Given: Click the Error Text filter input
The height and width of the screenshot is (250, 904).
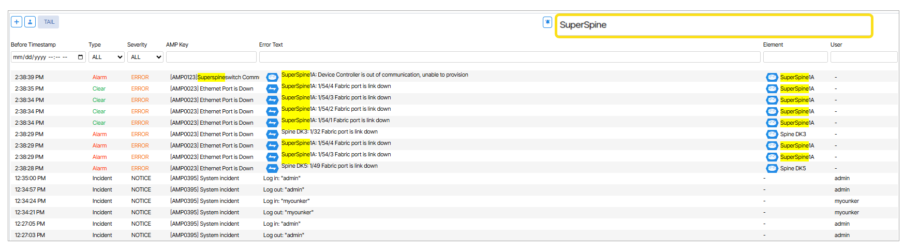Looking at the screenshot, I should [x=509, y=57].
